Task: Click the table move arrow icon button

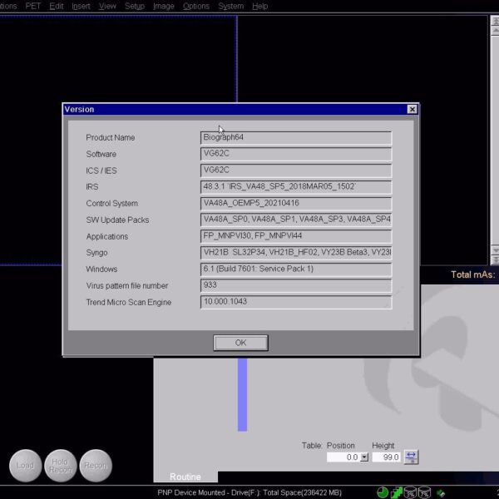Action: (411, 457)
